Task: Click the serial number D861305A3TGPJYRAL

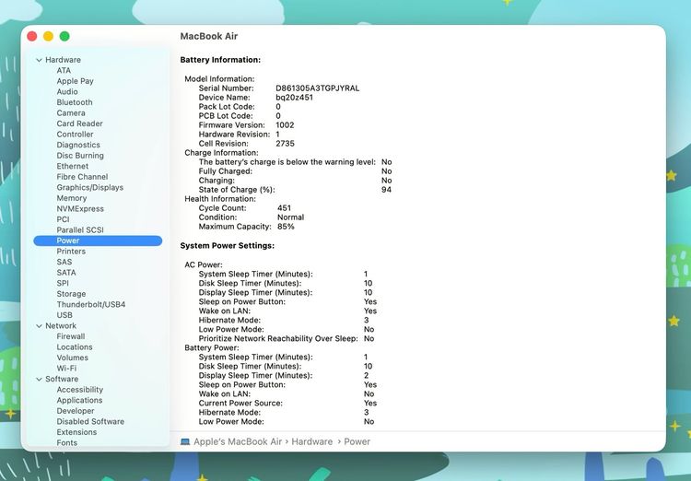Action: pos(317,88)
